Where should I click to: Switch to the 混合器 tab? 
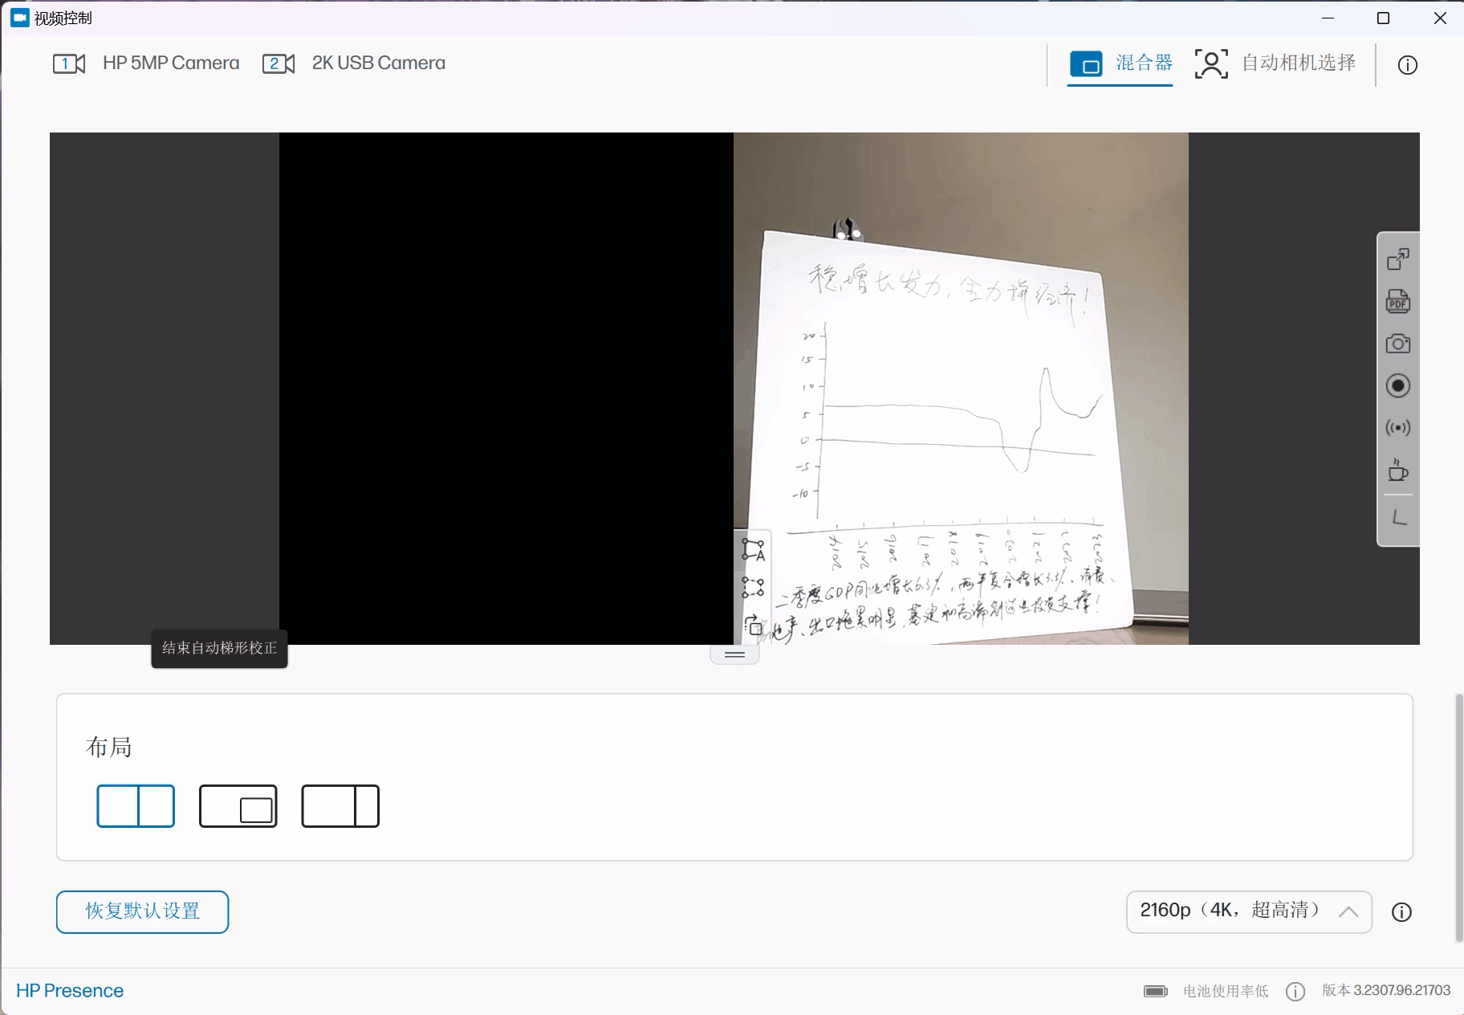[x=1121, y=63]
